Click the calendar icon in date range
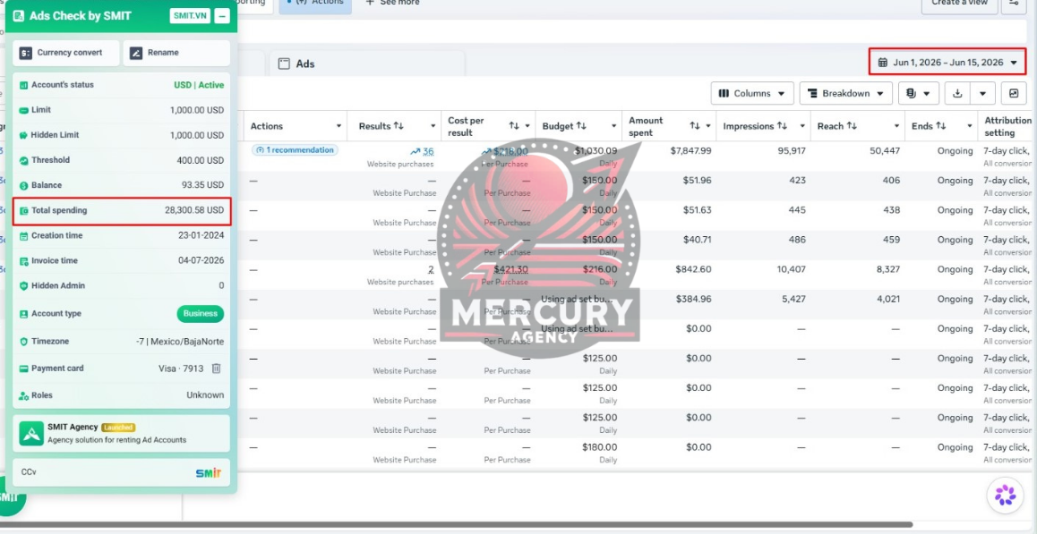Screen dimensions: 1037x534 tap(882, 62)
